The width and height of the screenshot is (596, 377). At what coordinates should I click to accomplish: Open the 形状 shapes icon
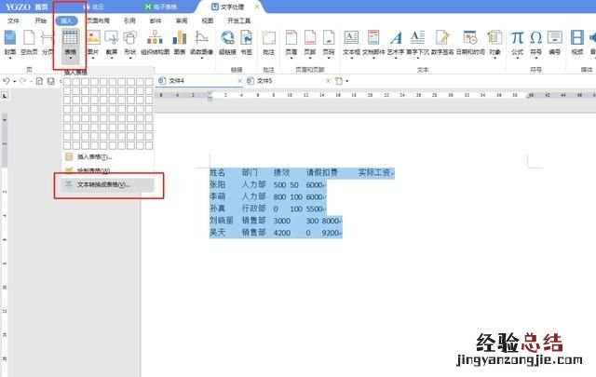(x=130, y=38)
